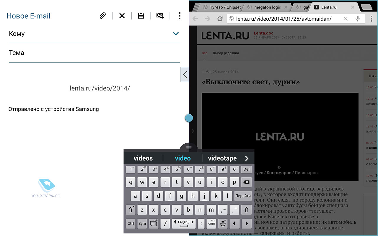Tap the 5 % number key

(x=177, y=169)
